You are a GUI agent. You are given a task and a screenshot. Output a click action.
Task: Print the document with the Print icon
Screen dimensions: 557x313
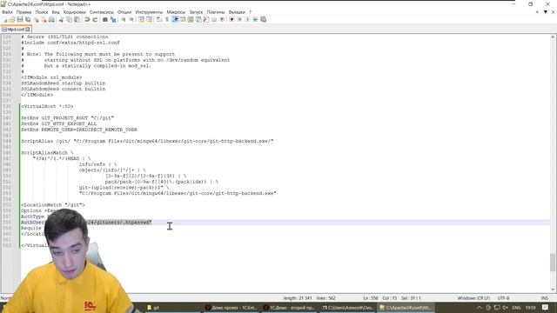coord(51,19)
